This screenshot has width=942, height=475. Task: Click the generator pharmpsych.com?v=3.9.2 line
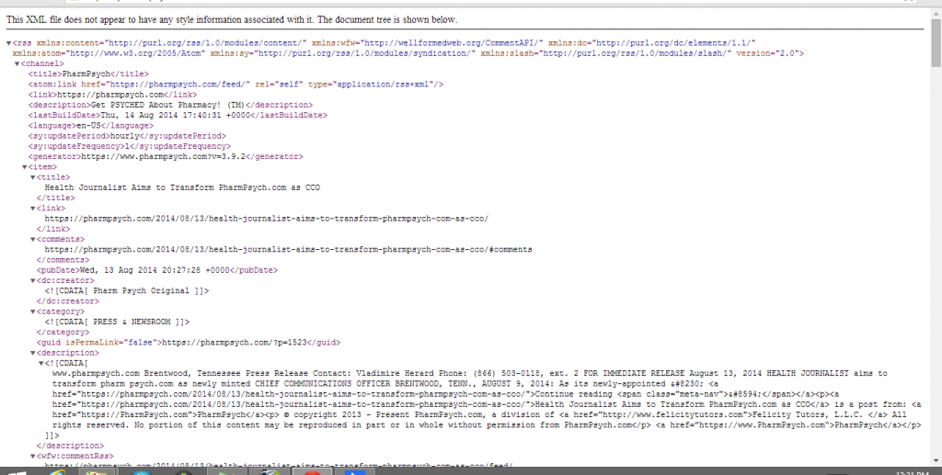pos(166,156)
